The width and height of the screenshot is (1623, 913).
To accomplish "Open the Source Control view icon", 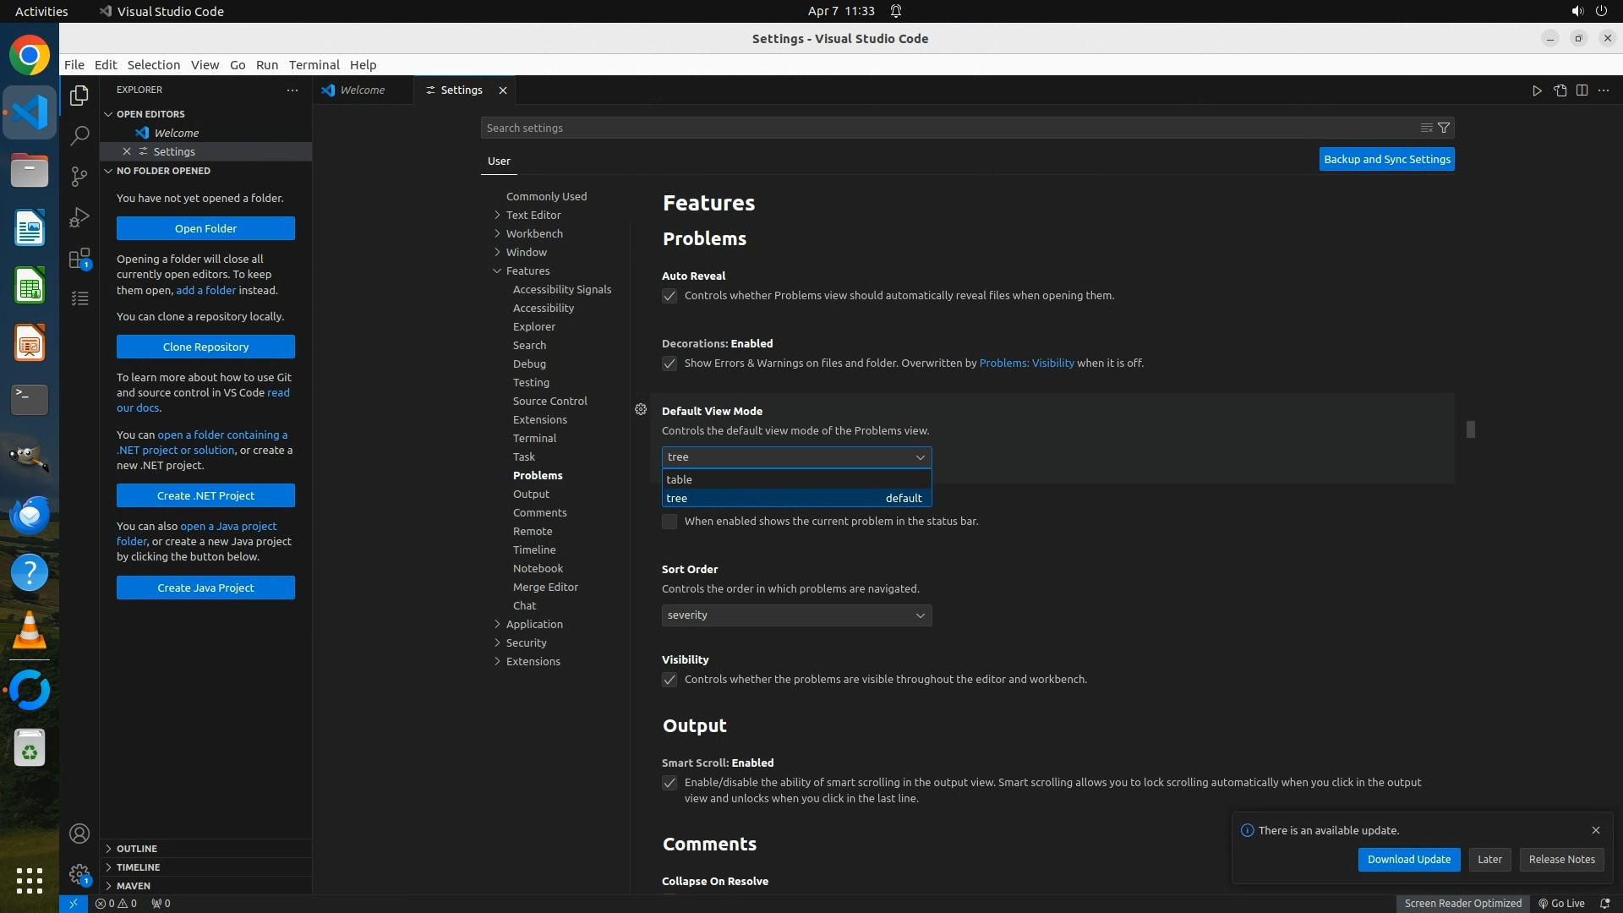I will (x=79, y=176).
